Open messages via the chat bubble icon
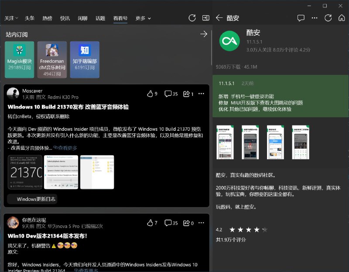The image size is (349, 272). tap(301, 18)
